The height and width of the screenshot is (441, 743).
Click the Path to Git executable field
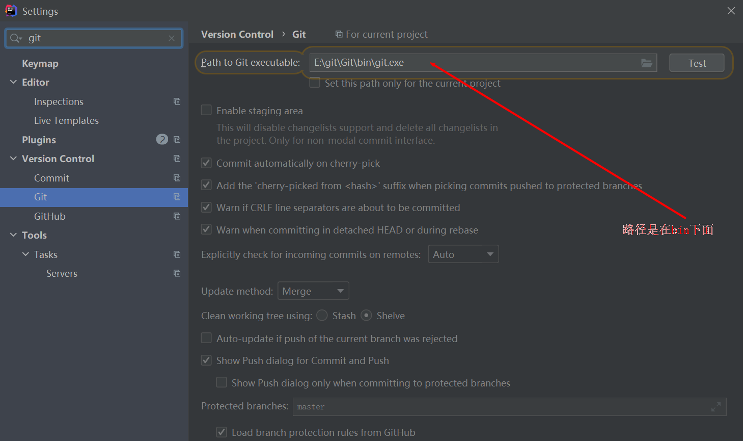point(483,63)
